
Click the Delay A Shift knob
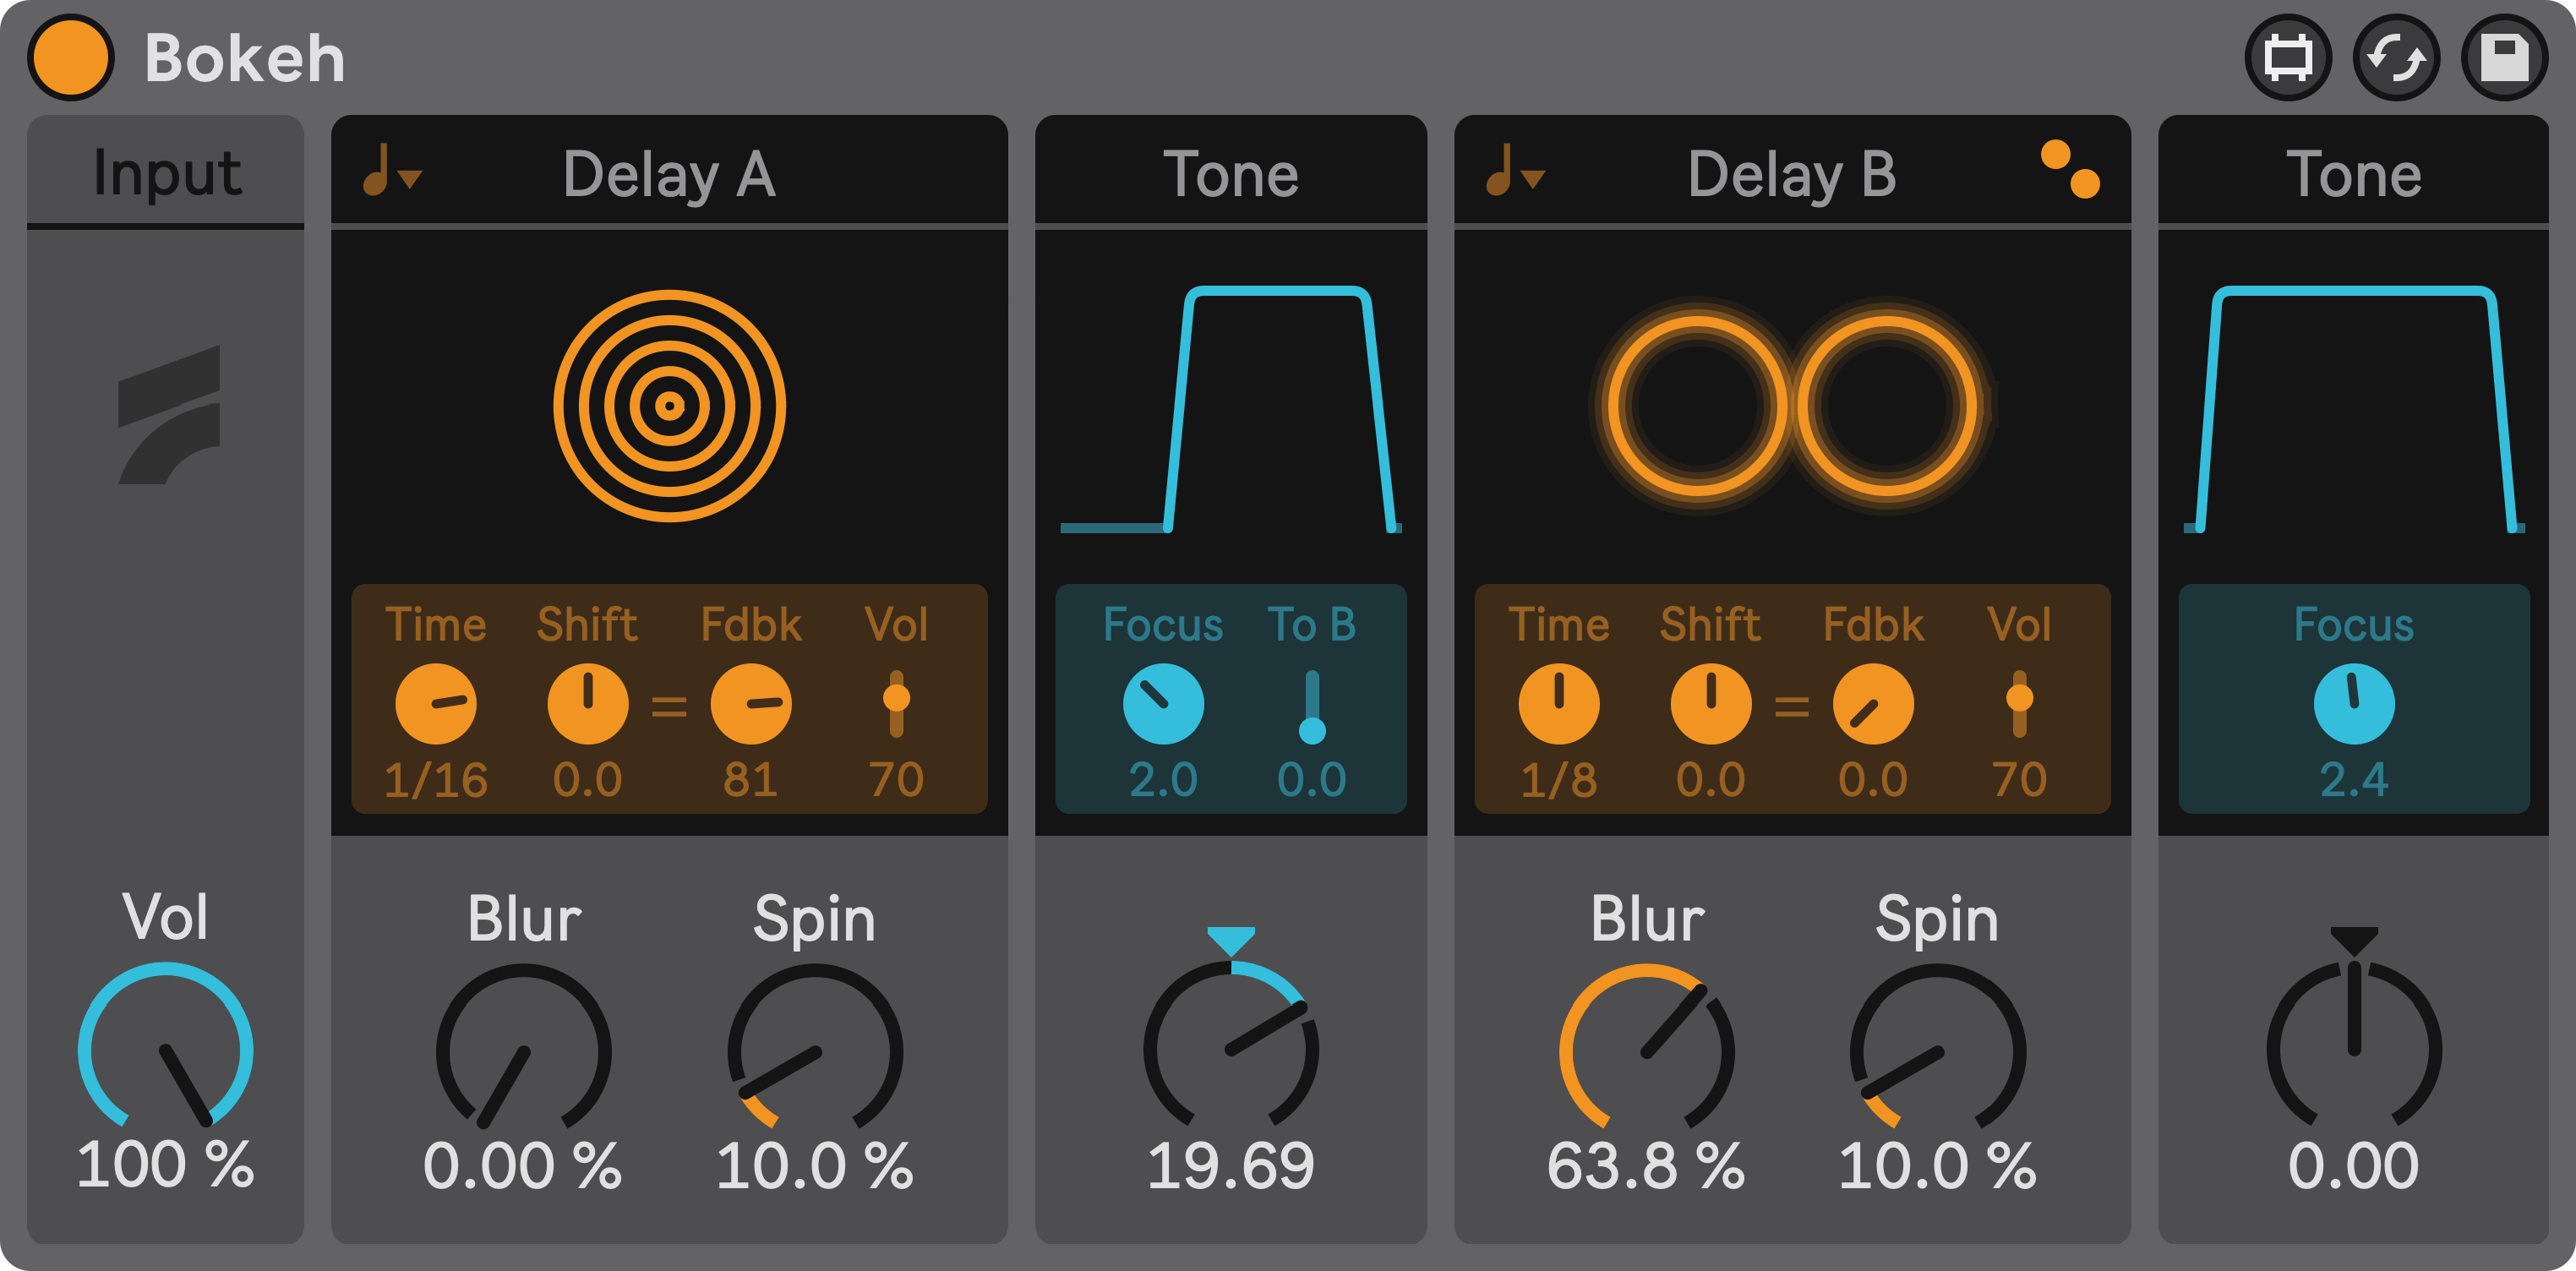[588, 704]
